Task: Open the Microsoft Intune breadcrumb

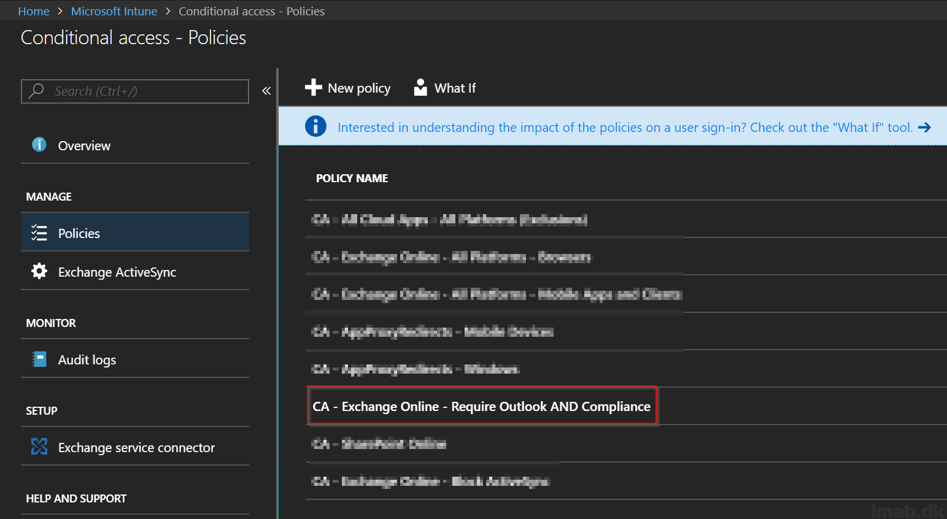Action: click(x=114, y=11)
